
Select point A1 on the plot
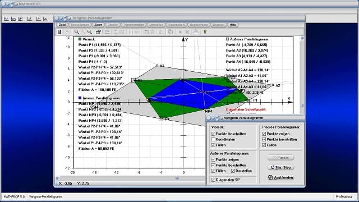(157, 66)
